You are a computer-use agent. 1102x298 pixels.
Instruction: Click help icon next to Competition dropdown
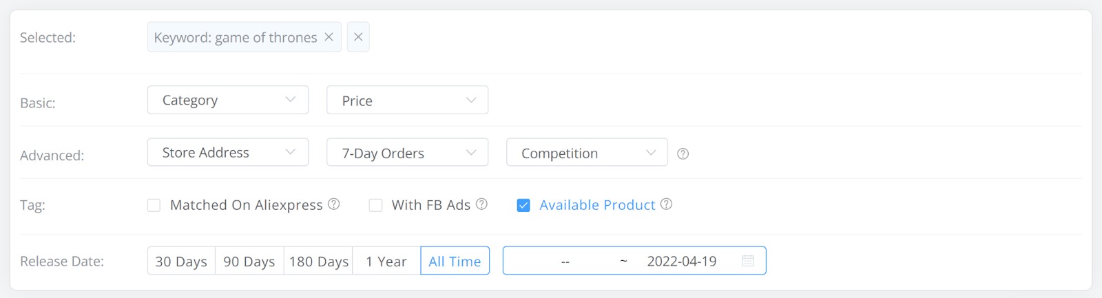[x=683, y=153]
